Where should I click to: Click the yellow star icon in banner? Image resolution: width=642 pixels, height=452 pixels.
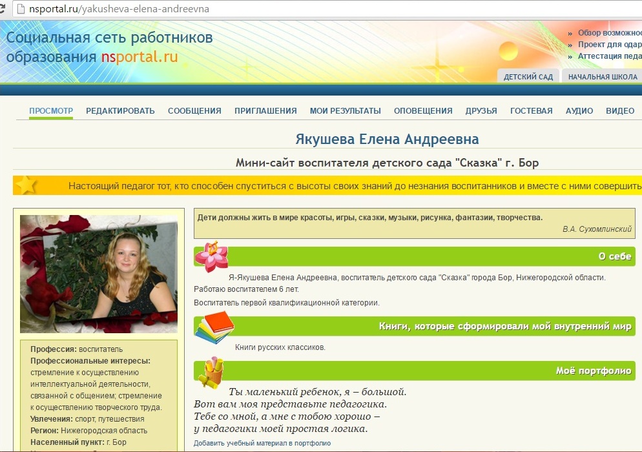tap(26, 185)
